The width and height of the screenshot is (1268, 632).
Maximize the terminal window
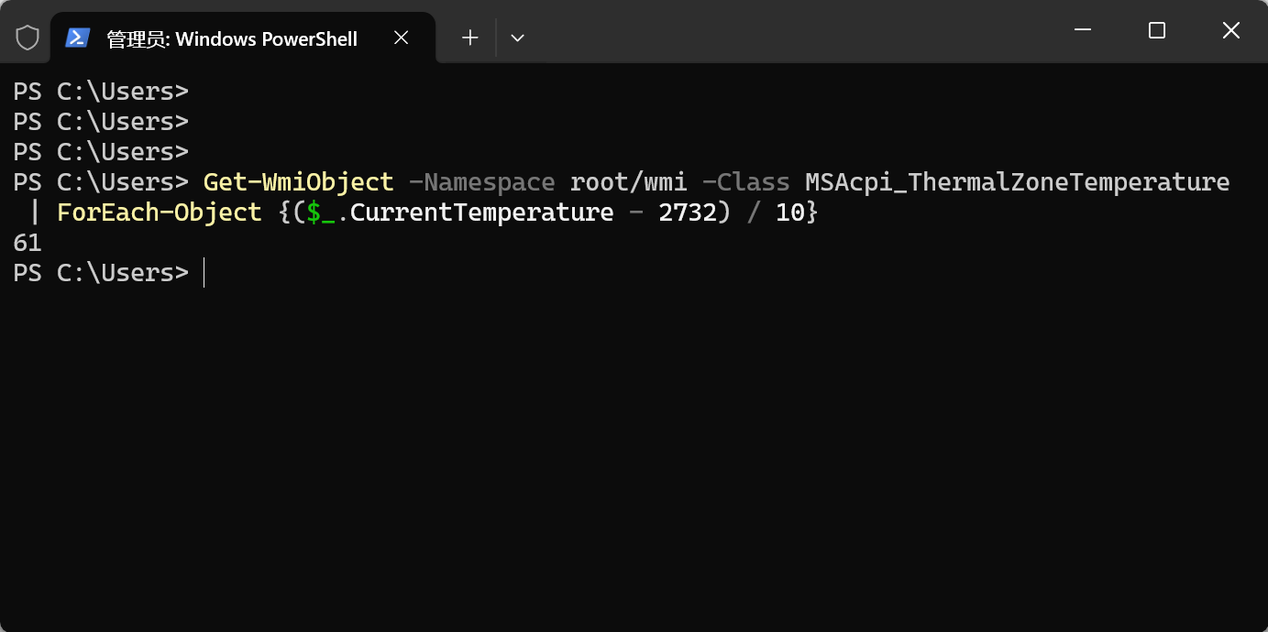[x=1156, y=30]
